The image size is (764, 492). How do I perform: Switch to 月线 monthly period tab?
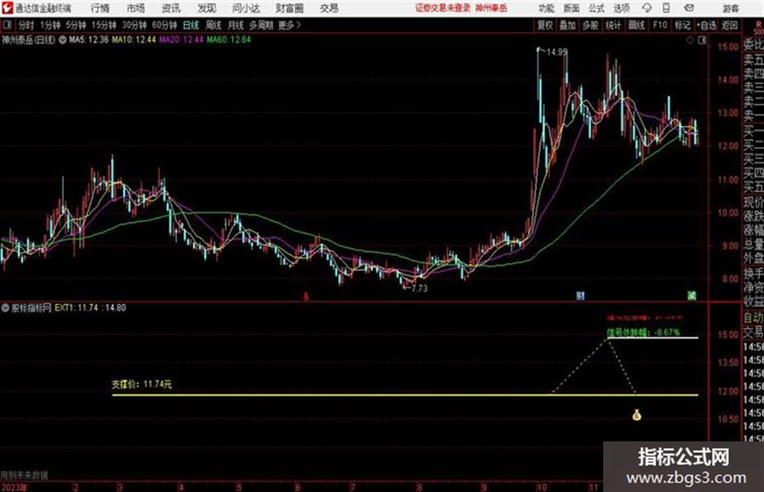pyautogui.click(x=235, y=25)
